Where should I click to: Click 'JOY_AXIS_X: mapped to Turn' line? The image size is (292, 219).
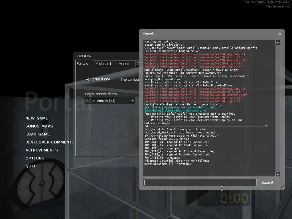coord(177,142)
